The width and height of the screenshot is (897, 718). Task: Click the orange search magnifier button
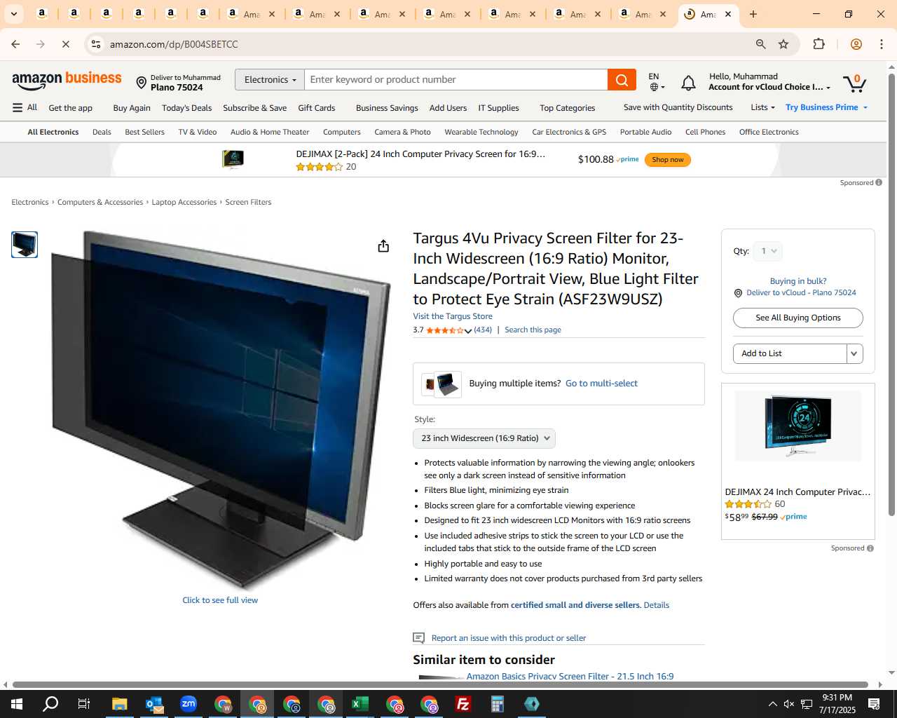point(622,80)
